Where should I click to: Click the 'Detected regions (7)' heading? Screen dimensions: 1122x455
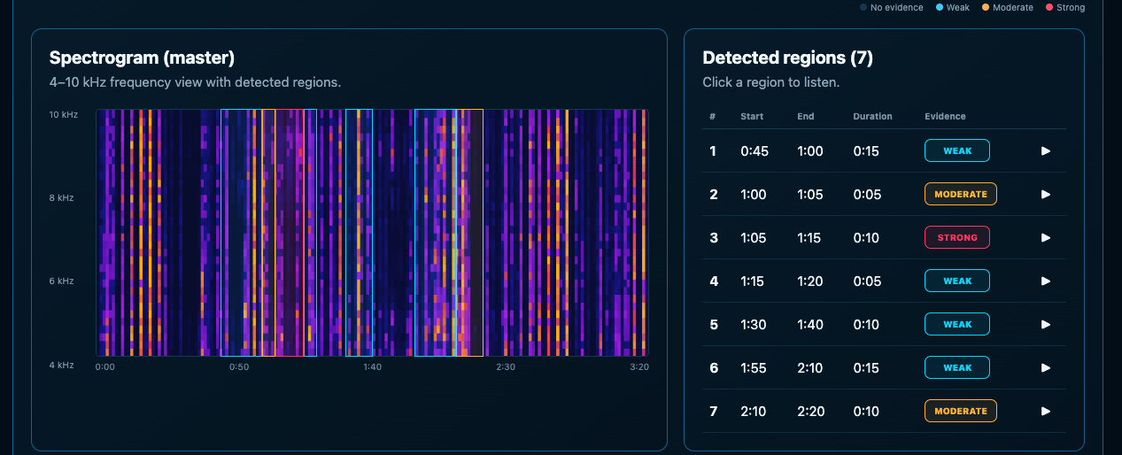[788, 58]
